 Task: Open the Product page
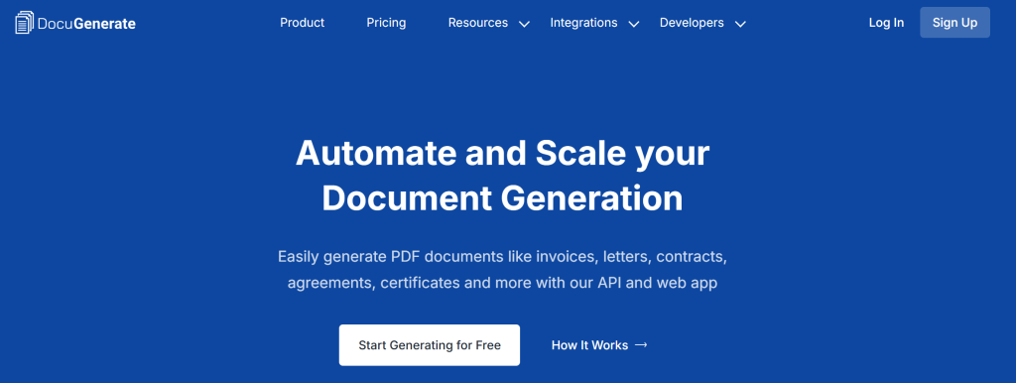point(302,23)
